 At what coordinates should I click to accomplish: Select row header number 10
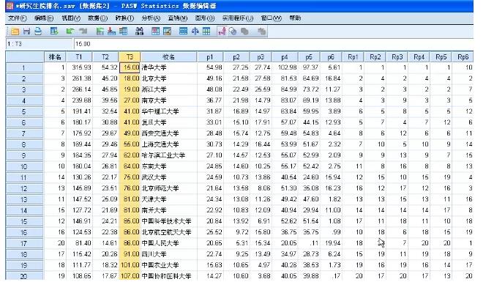(x=24, y=167)
